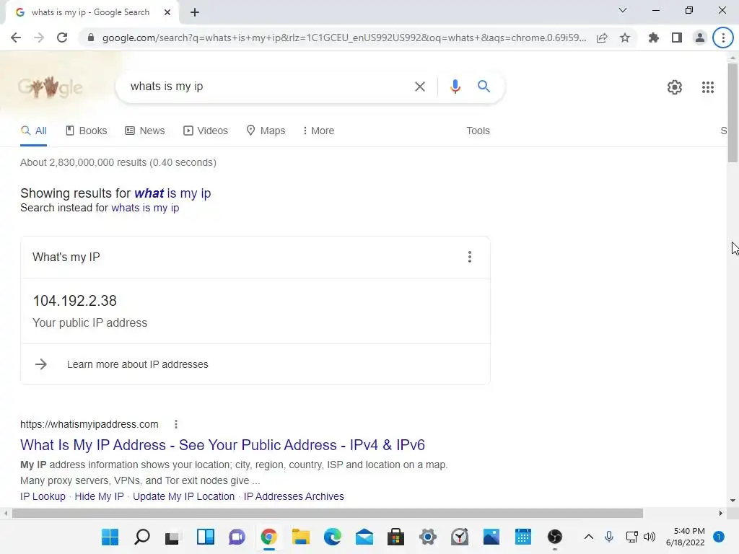Click the horizontal scrollbar at page bottom
This screenshot has height=554, width=739.
[328, 513]
